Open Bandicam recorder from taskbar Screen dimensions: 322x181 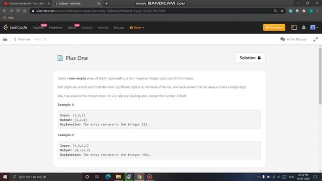[149, 176]
